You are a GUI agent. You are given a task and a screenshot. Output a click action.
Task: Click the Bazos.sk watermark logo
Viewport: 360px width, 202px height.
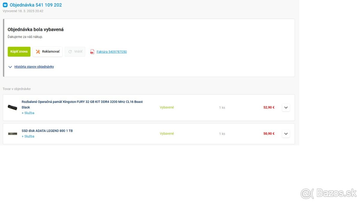(x=328, y=193)
